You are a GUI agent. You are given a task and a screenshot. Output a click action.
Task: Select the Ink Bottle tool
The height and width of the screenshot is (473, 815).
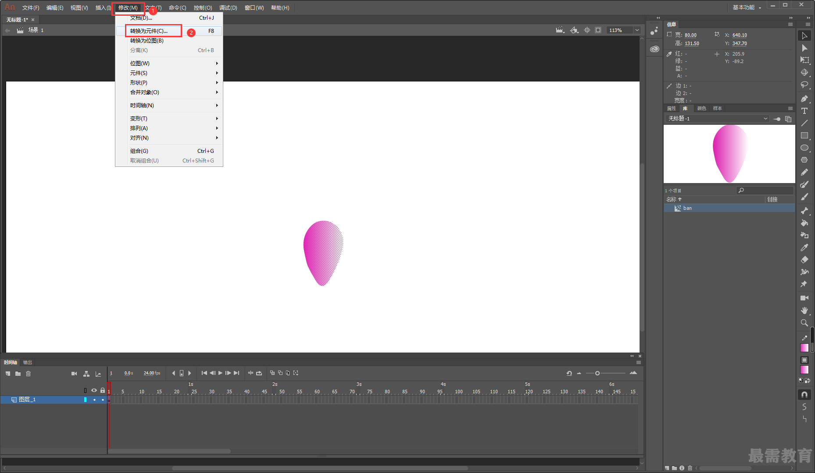pyautogui.click(x=804, y=235)
